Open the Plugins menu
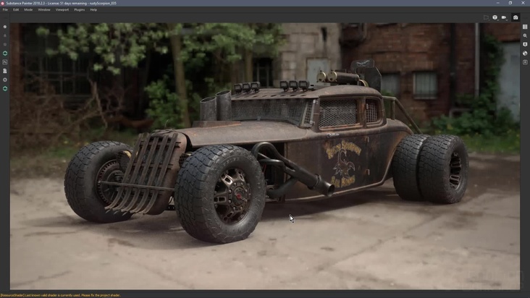530x298 pixels. point(80,10)
